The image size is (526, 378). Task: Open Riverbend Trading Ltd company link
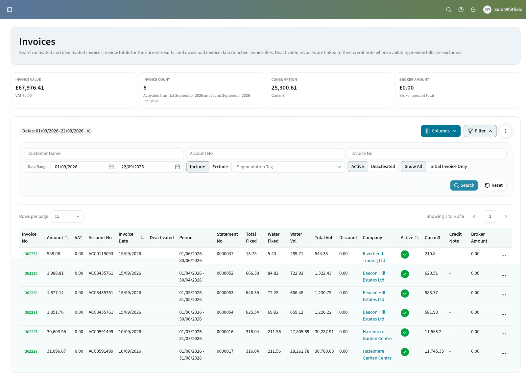tap(374, 257)
